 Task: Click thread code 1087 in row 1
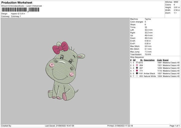point(160,62)
